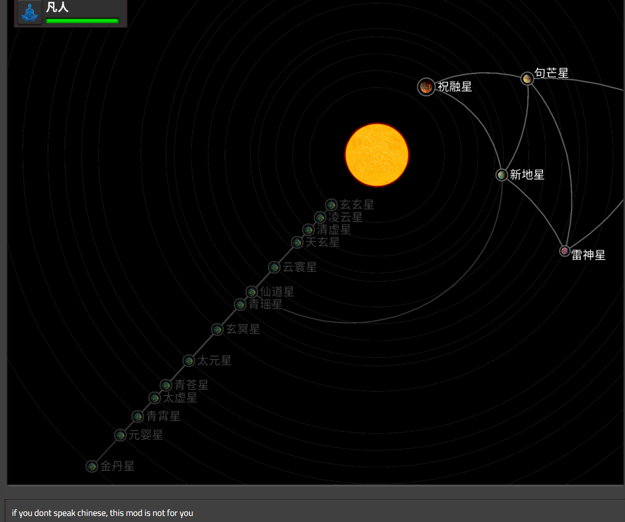Image resolution: width=625 pixels, height=522 pixels.
Task: Click the green progress bar under 凡人
Action: [82, 21]
